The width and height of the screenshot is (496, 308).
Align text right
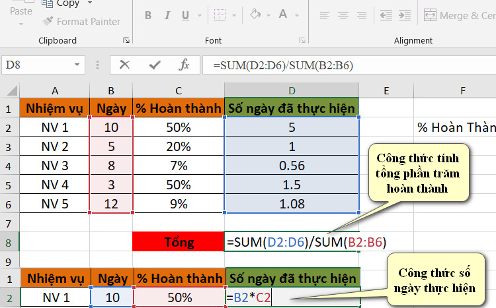[x=362, y=15]
